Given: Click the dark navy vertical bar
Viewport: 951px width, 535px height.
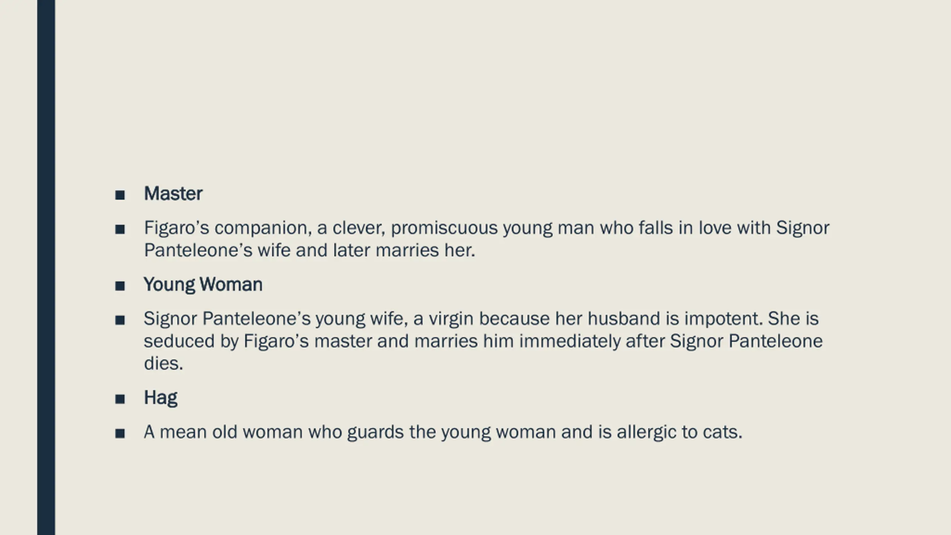Looking at the screenshot, I should 46,267.
